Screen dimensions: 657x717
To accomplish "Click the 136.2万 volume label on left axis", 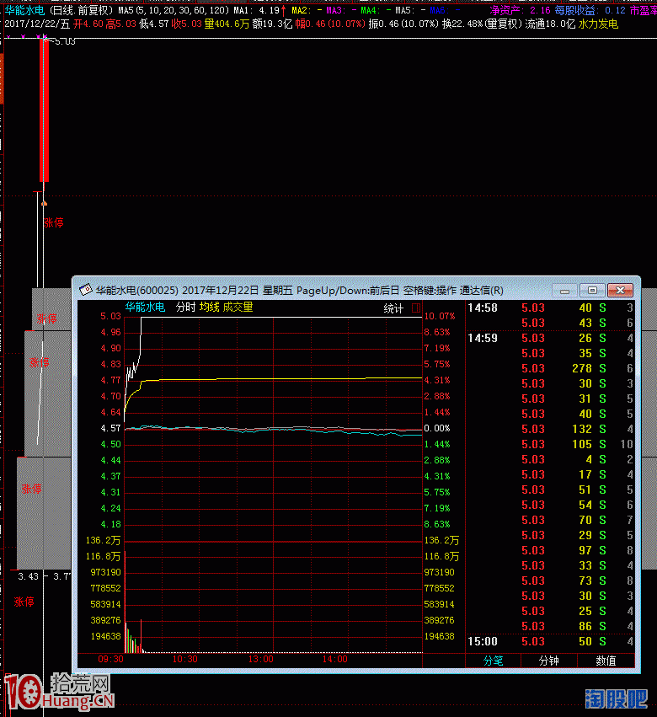I will coord(104,540).
